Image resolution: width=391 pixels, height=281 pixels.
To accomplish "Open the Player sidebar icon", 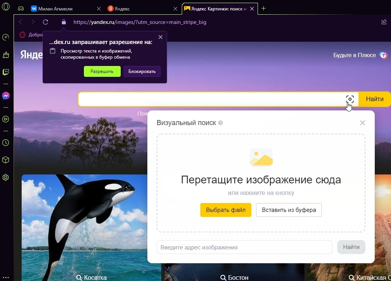I will coord(6,119).
